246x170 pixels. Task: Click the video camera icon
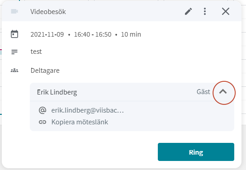click(x=14, y=11)
